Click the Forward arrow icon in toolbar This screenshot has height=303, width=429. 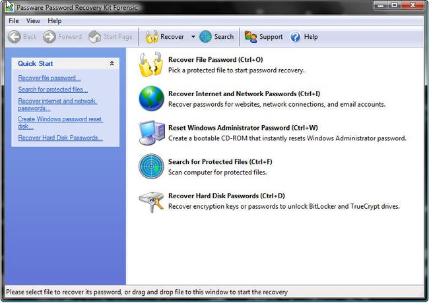pyautogui.click(x=49, y=37)
